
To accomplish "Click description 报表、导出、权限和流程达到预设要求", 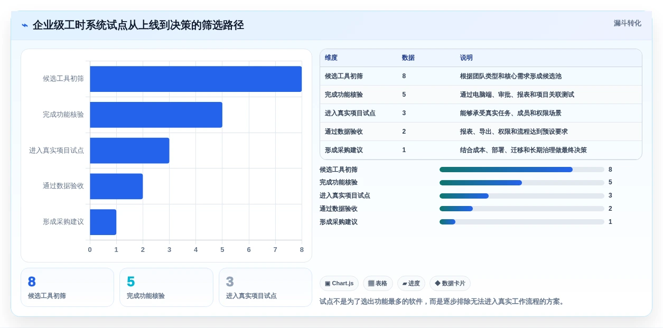I will (x=514, y=132).
